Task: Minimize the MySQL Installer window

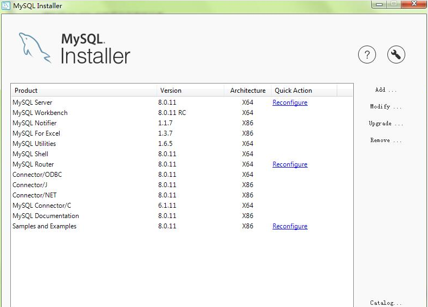Action: pyautogui.click(x=379, y=4)
